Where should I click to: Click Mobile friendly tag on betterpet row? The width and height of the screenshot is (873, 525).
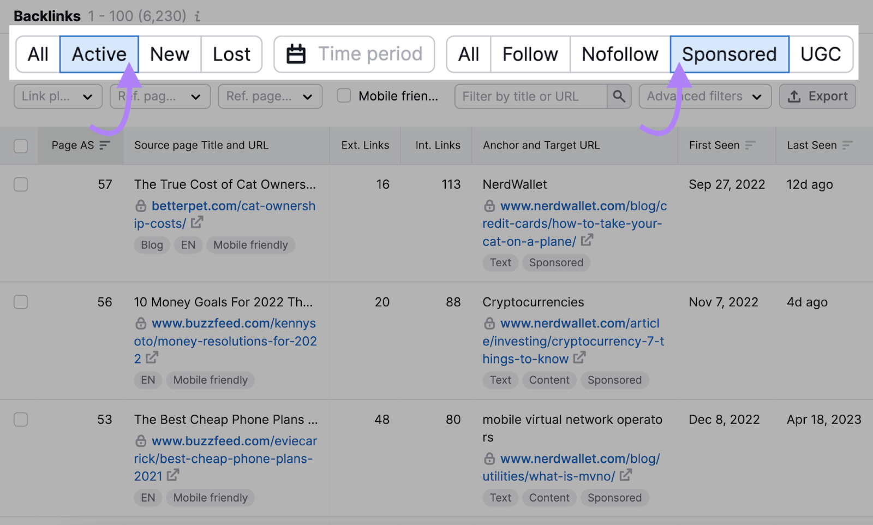click(x=250, y=245)
